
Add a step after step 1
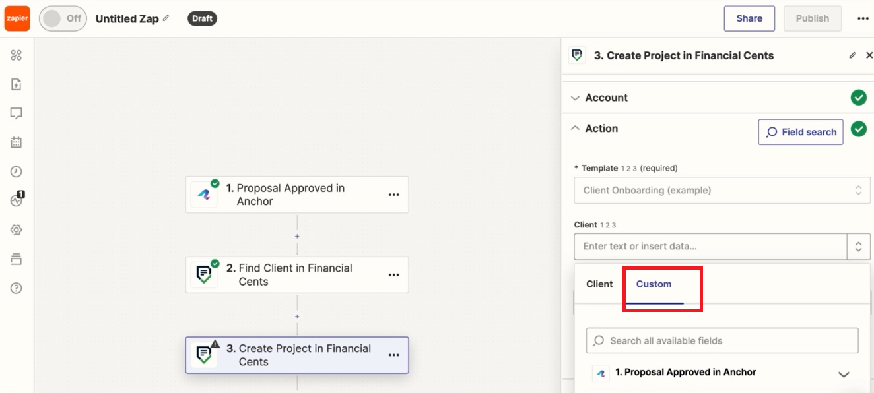pos(297,236)
